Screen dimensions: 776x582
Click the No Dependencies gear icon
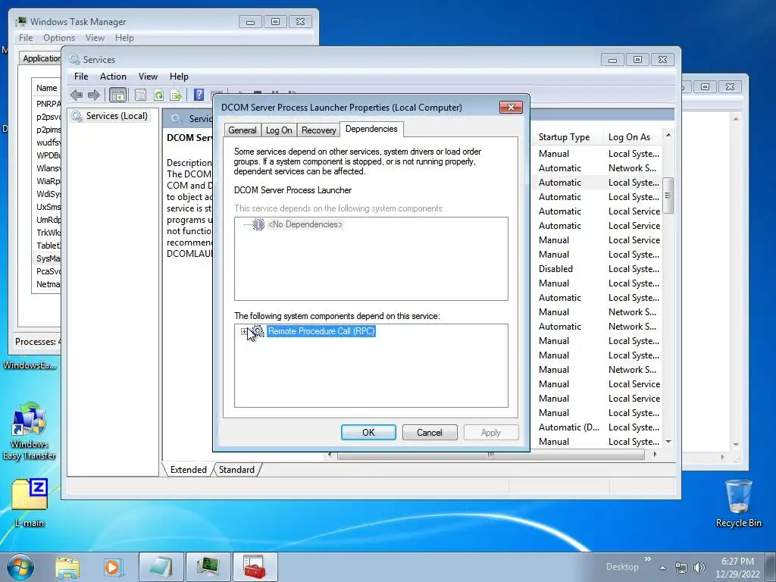(258, 224)
